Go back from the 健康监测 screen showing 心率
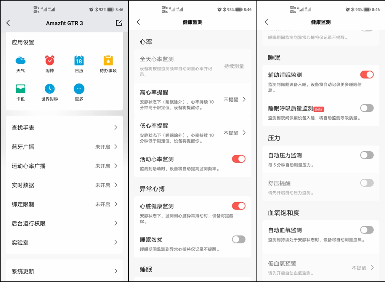The width and height of the screenshot is (385, 282). pyautogui.click(x=138, y=22)
